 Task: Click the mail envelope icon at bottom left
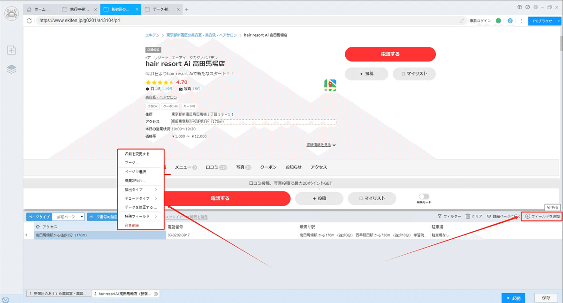tap(5, 300)
